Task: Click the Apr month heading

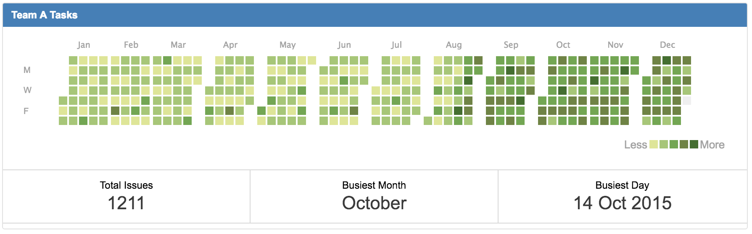Action: pos(230,45)
